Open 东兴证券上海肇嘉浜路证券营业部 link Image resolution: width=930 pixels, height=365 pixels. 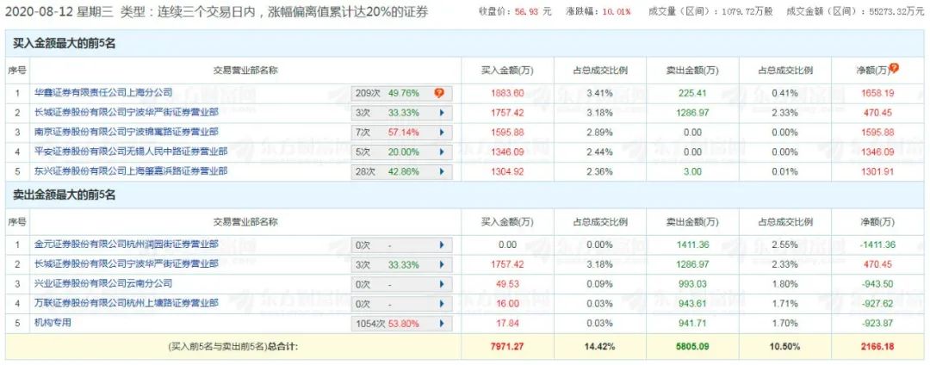pyautogui.click(x=131, y=170)
